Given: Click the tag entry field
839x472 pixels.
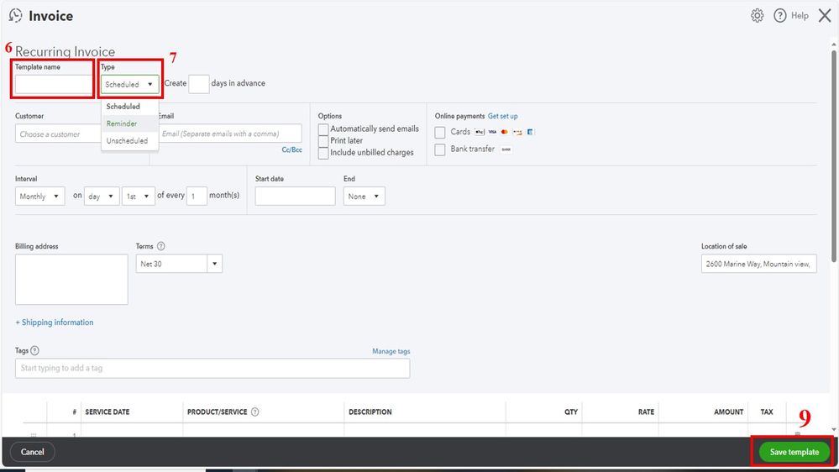Looking at the screenshot, I should (212, 368).
